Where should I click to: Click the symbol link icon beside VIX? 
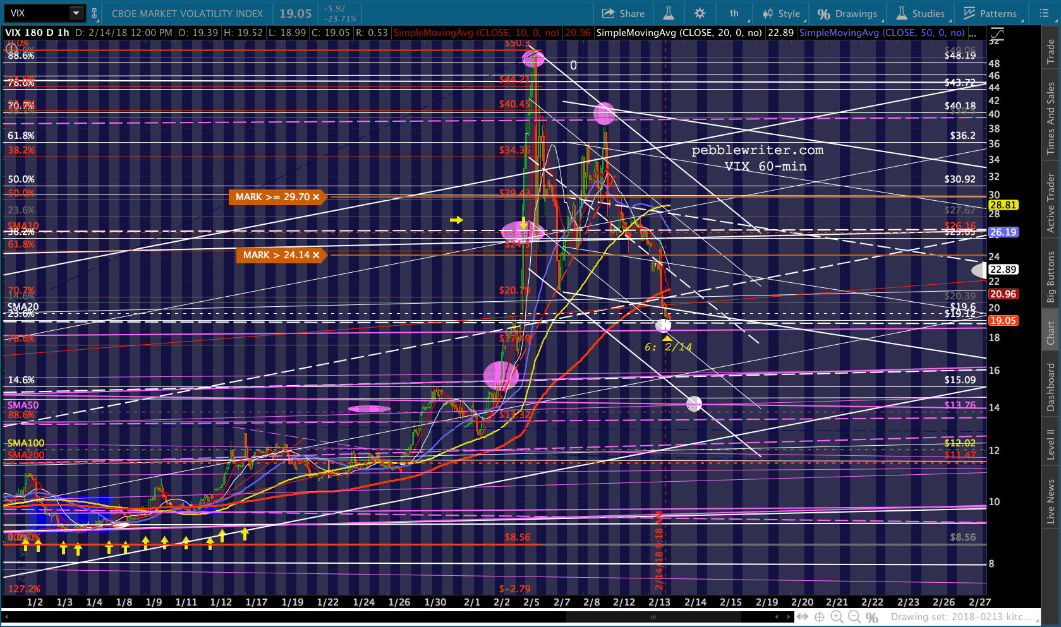pyautogui.click(x=94, y=13)
